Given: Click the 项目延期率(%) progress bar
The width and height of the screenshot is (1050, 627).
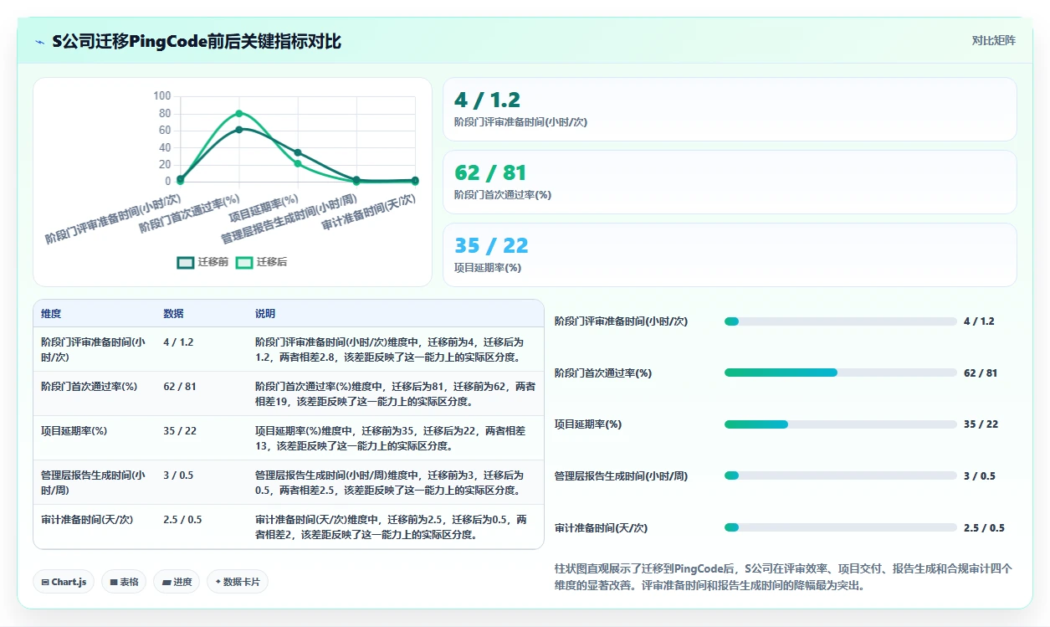Looking at the screenshot, I should coord(840,424).
